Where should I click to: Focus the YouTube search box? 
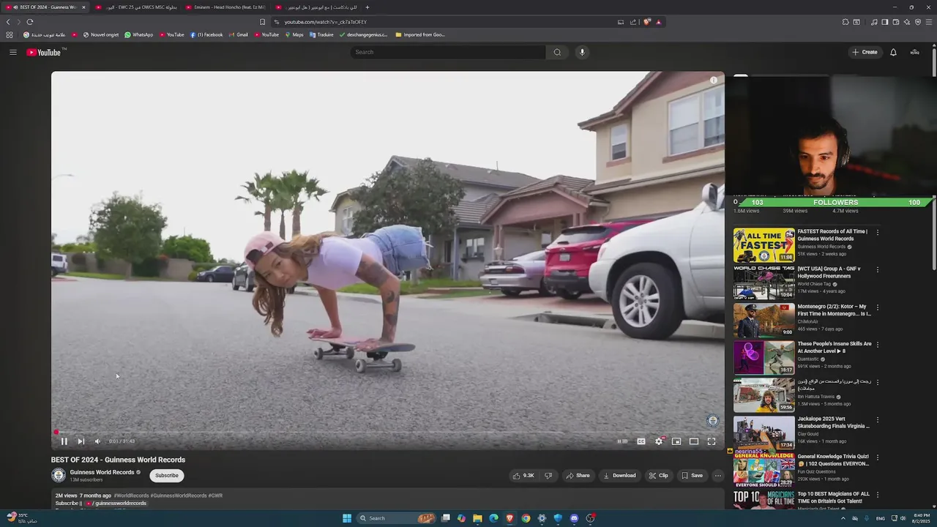click(448, 52)
